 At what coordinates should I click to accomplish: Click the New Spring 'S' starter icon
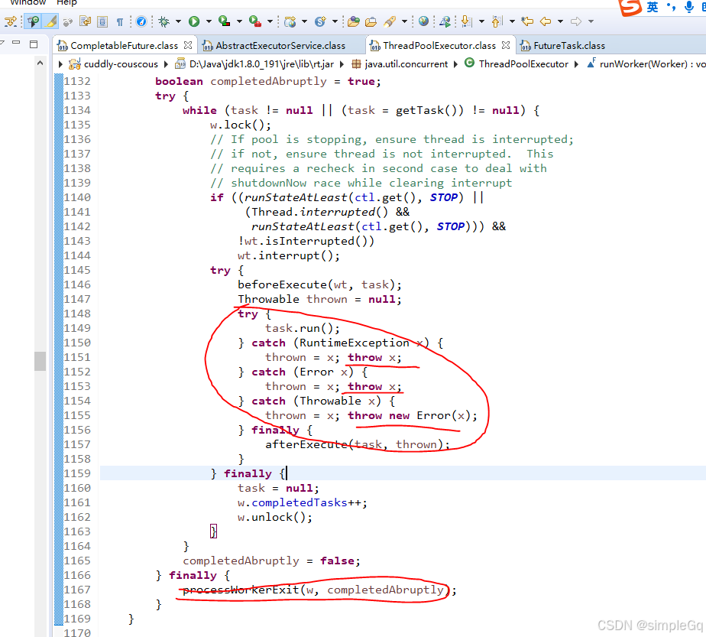(x=320, y=21)
